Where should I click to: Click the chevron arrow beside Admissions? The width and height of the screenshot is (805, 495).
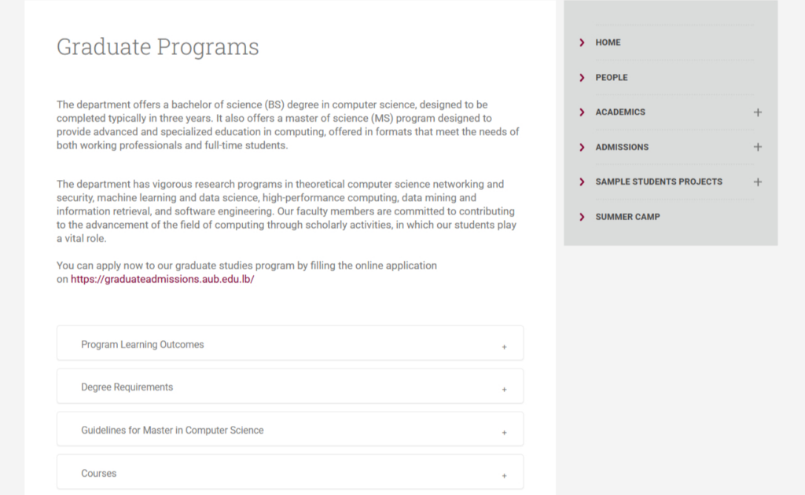(582, 147)
